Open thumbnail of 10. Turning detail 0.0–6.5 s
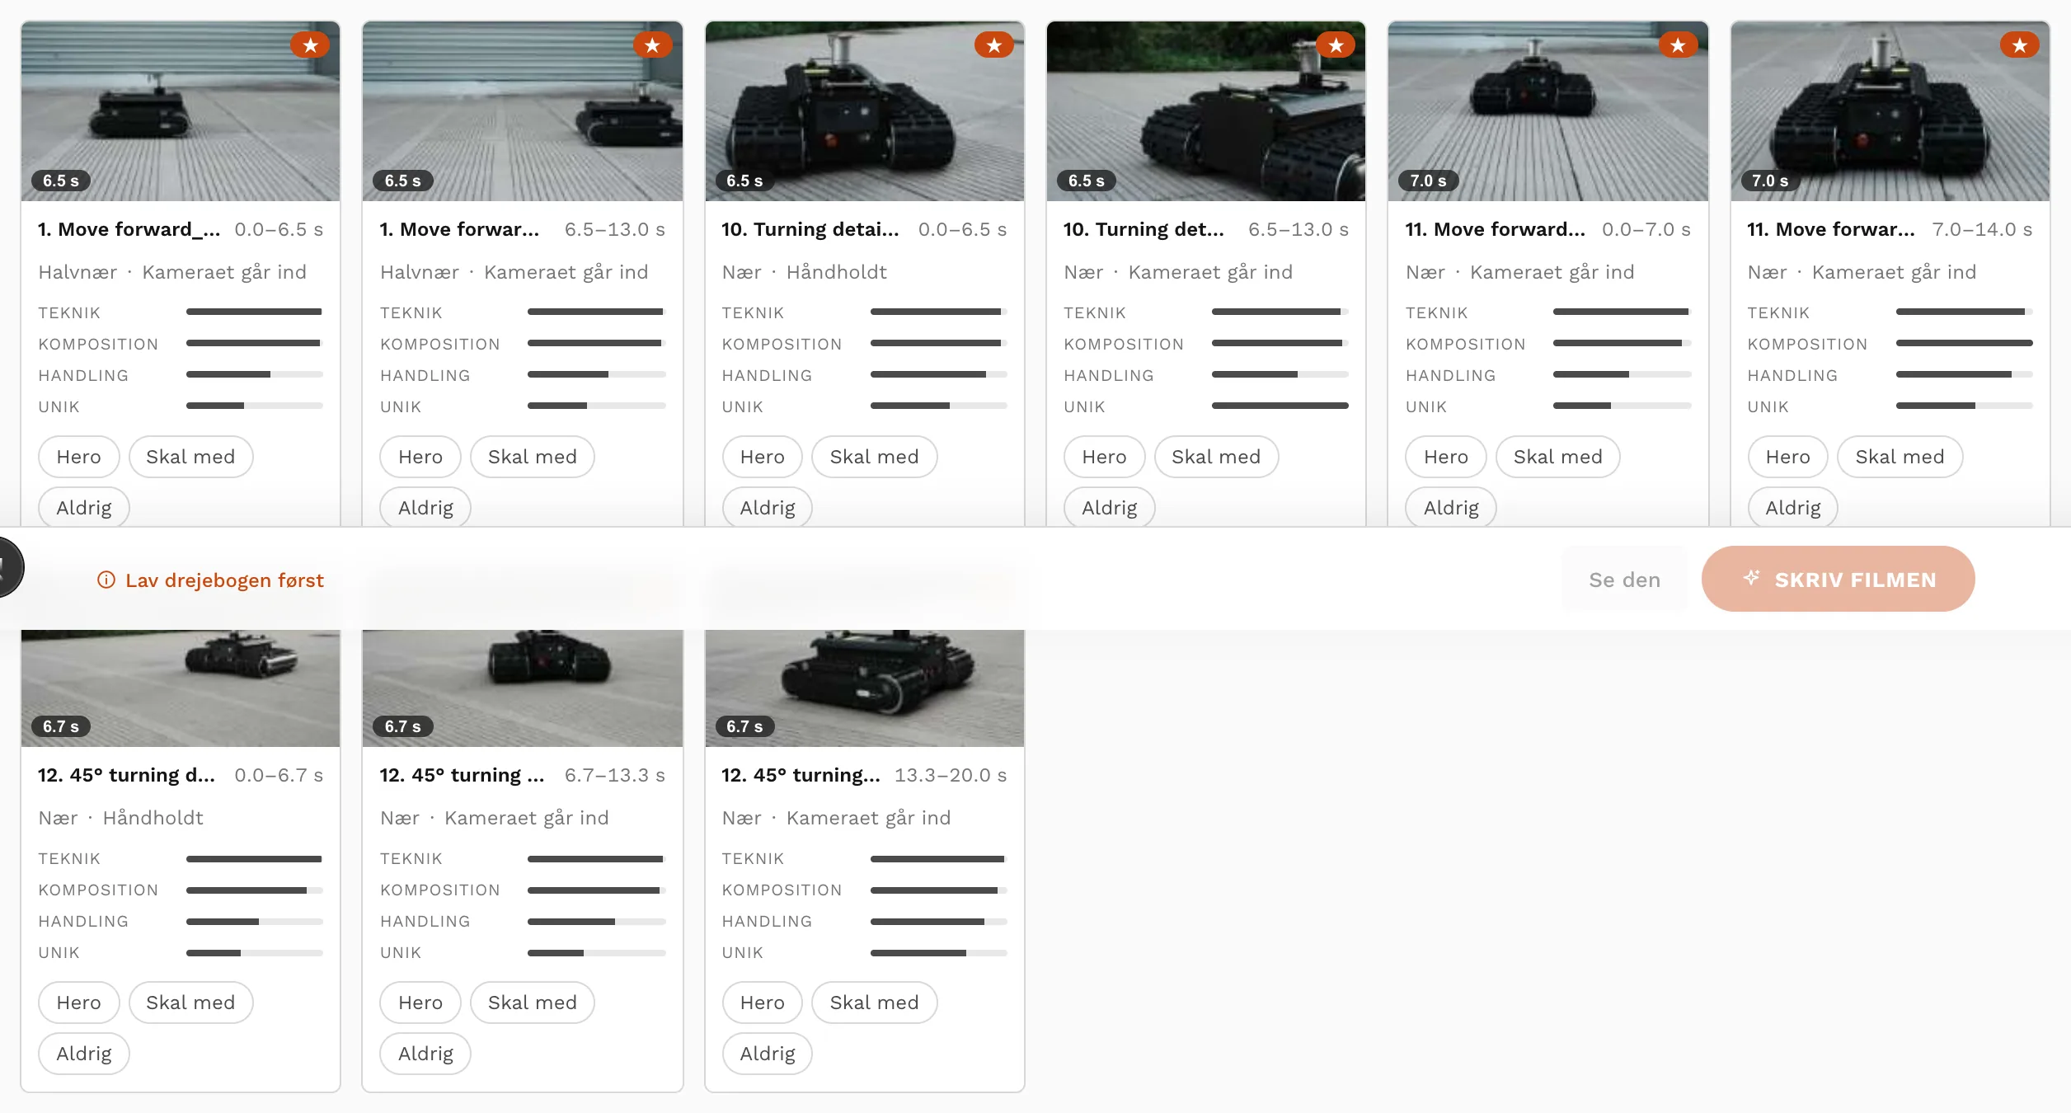This screenshot has width=2071, height=1113. pos(865,111)
